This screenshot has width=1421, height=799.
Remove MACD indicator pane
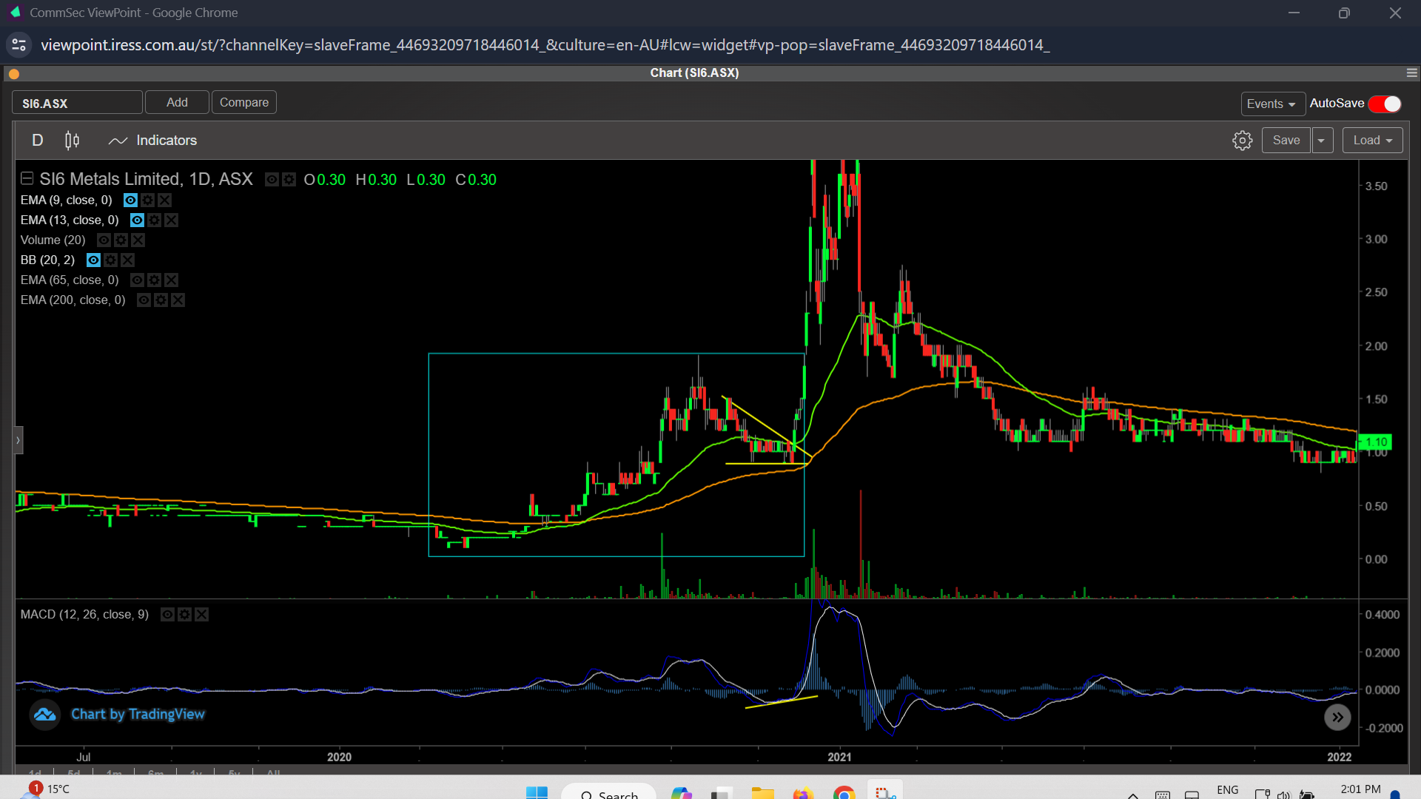pyautogui.click(x=201, y=615)
